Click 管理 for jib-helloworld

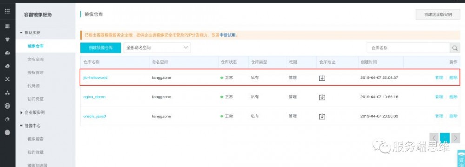(x=439, y=77)
